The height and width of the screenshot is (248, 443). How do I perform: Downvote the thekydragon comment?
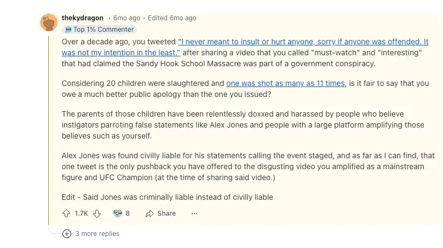[x=97, y=214]
